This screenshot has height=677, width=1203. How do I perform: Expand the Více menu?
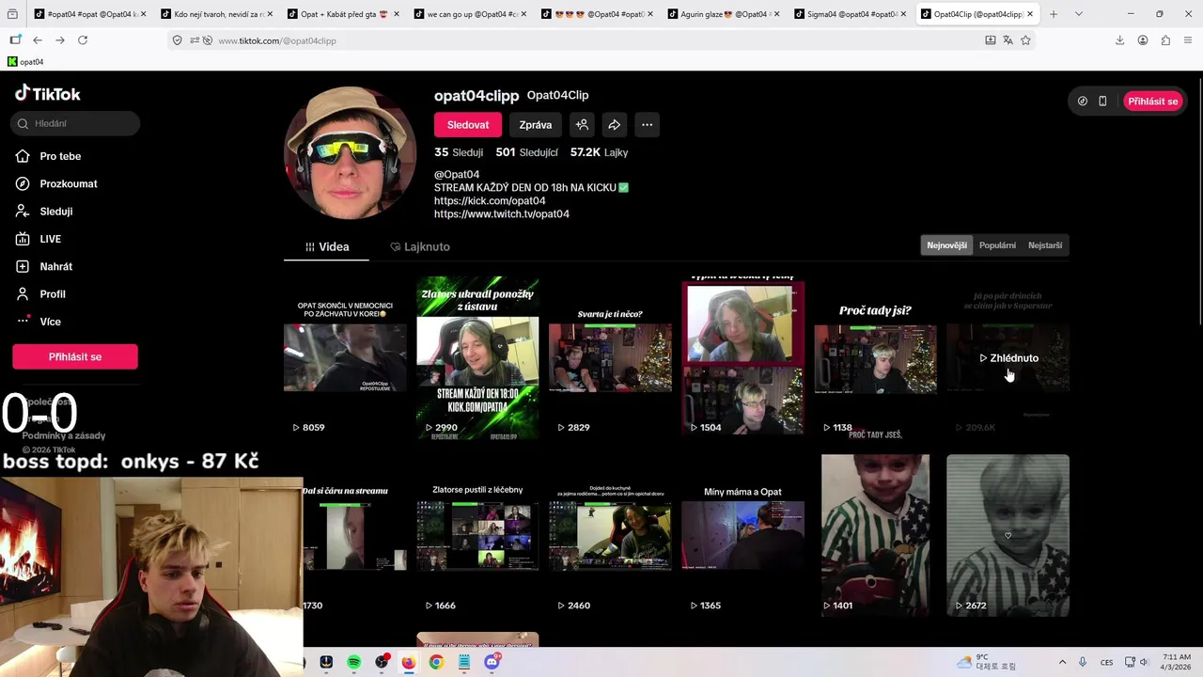pyautogui.click(x=51, y=322)
